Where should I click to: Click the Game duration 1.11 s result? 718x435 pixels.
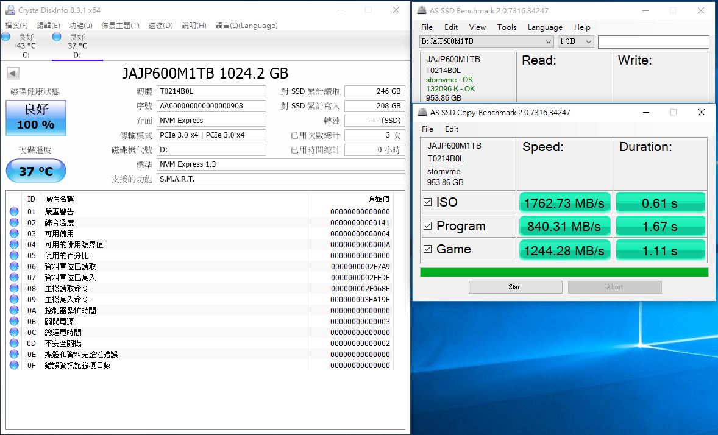coord(659,250)
